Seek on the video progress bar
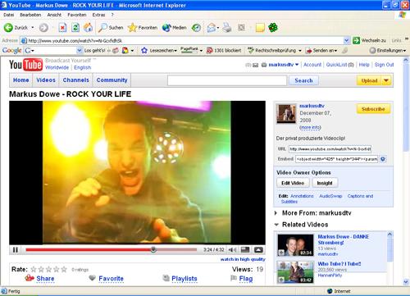This screenshot has height=296, width=410. (x=112, y=249)
